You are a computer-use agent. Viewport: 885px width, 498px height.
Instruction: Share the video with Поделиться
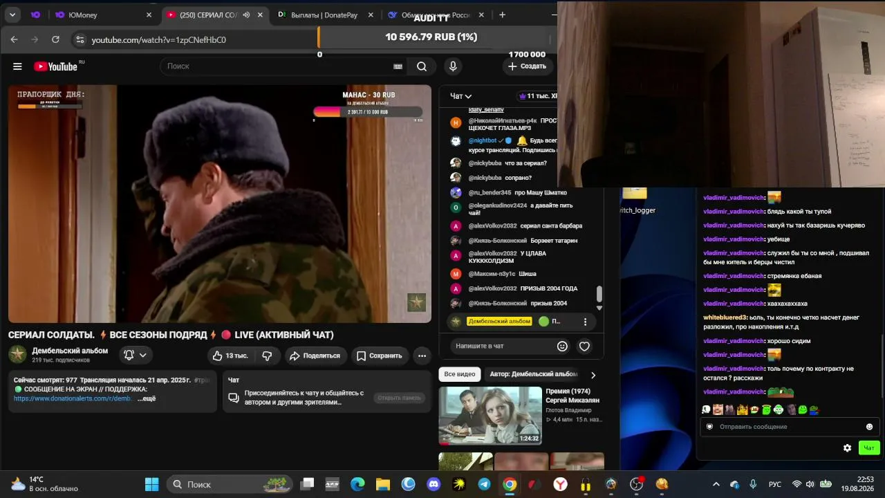[x=315, y=356]
